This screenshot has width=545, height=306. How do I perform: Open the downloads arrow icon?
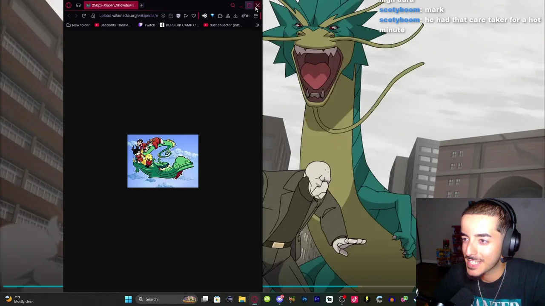click(x=235, y=16)
